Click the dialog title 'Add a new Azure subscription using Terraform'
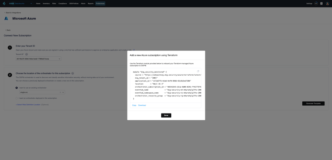The height and width of the screenshot is (160, 332). coord(154,55)
